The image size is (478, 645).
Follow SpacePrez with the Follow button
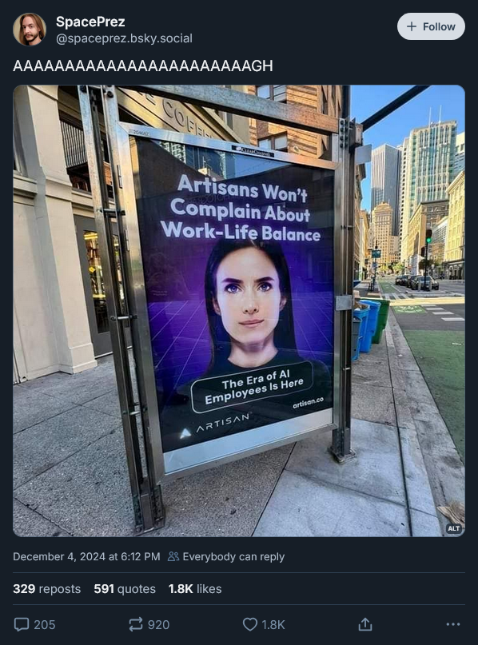point(431,26)
